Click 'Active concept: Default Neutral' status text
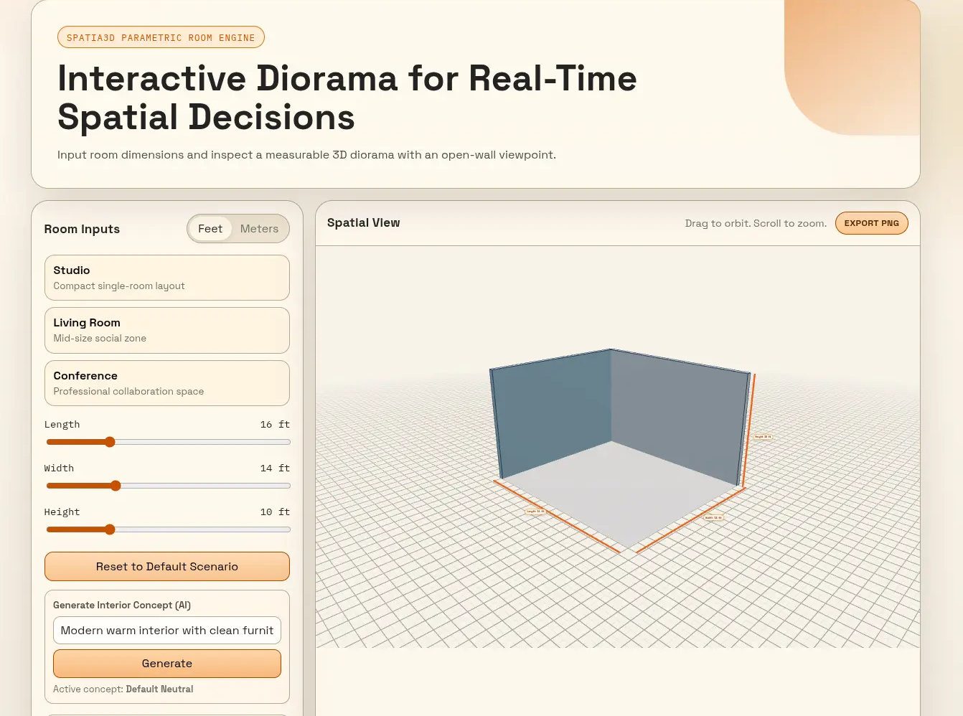Screen dimensions: 963x716 tap(123, 689)
